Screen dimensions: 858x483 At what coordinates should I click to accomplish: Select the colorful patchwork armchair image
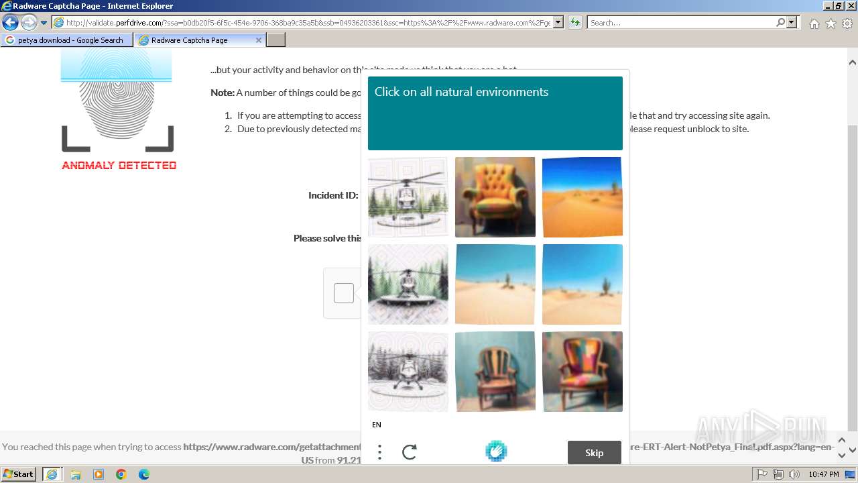pyautogui.click(x=583, y=372)
